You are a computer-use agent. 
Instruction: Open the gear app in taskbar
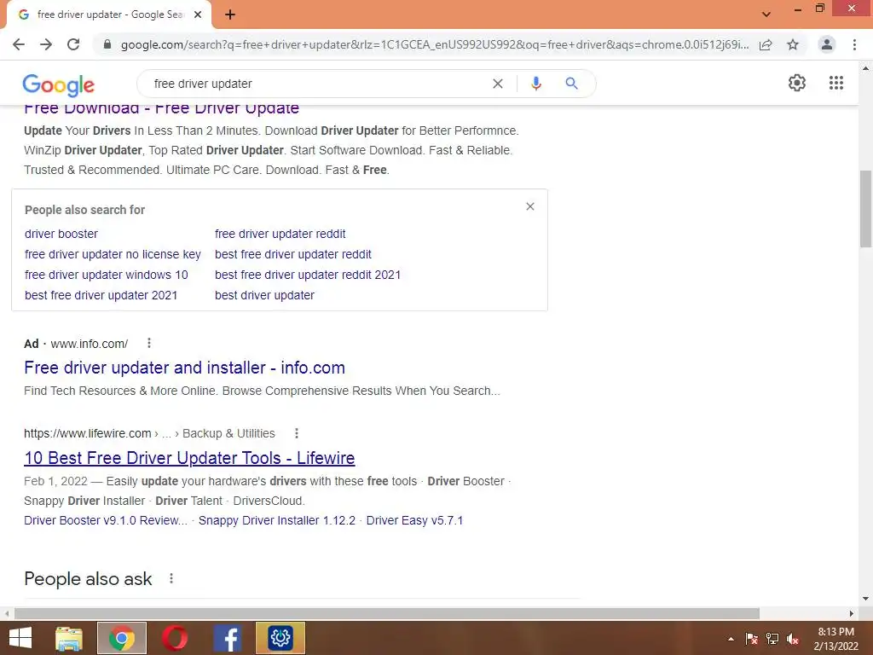[x=280, y=638]
